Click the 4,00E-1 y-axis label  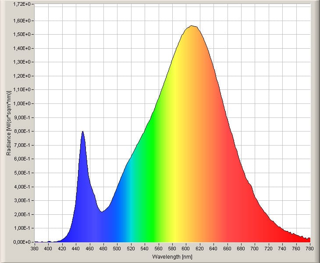[22, 187]
